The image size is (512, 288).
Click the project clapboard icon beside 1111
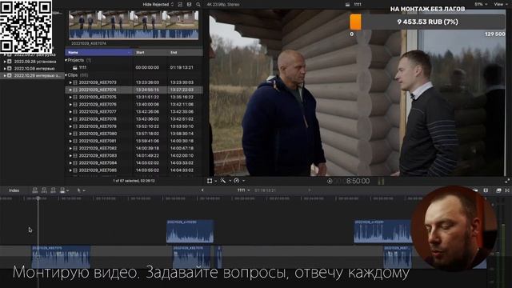click(x=74, y=67)
